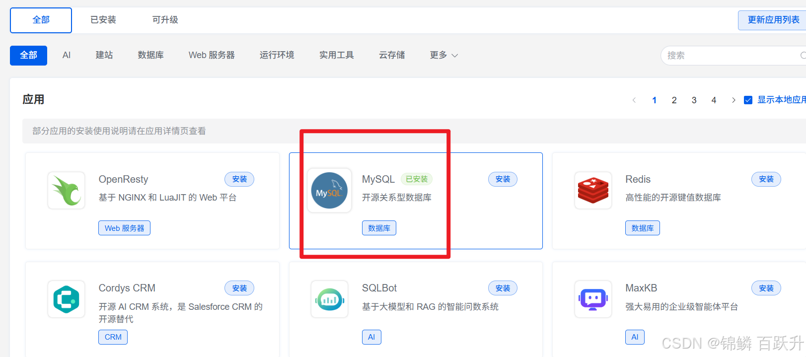Go to page 2 of apps
Screen dimensions: 806x357
click(674, 100)
